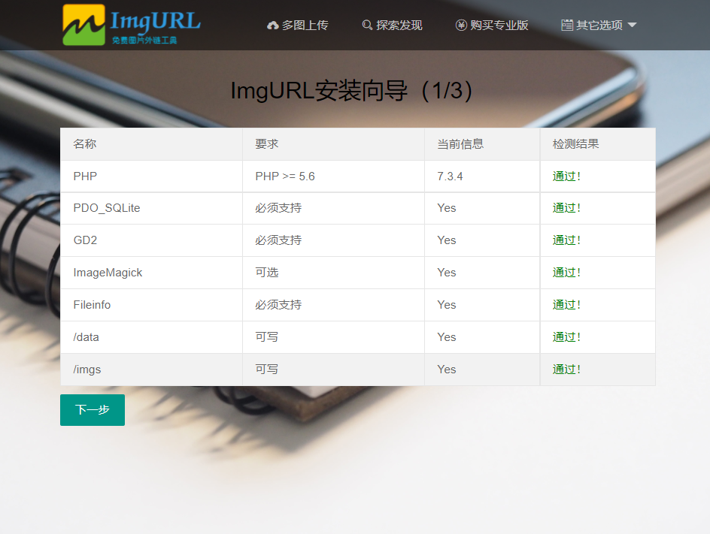Open the 其它选项 menu

click(x=599, y=26)
